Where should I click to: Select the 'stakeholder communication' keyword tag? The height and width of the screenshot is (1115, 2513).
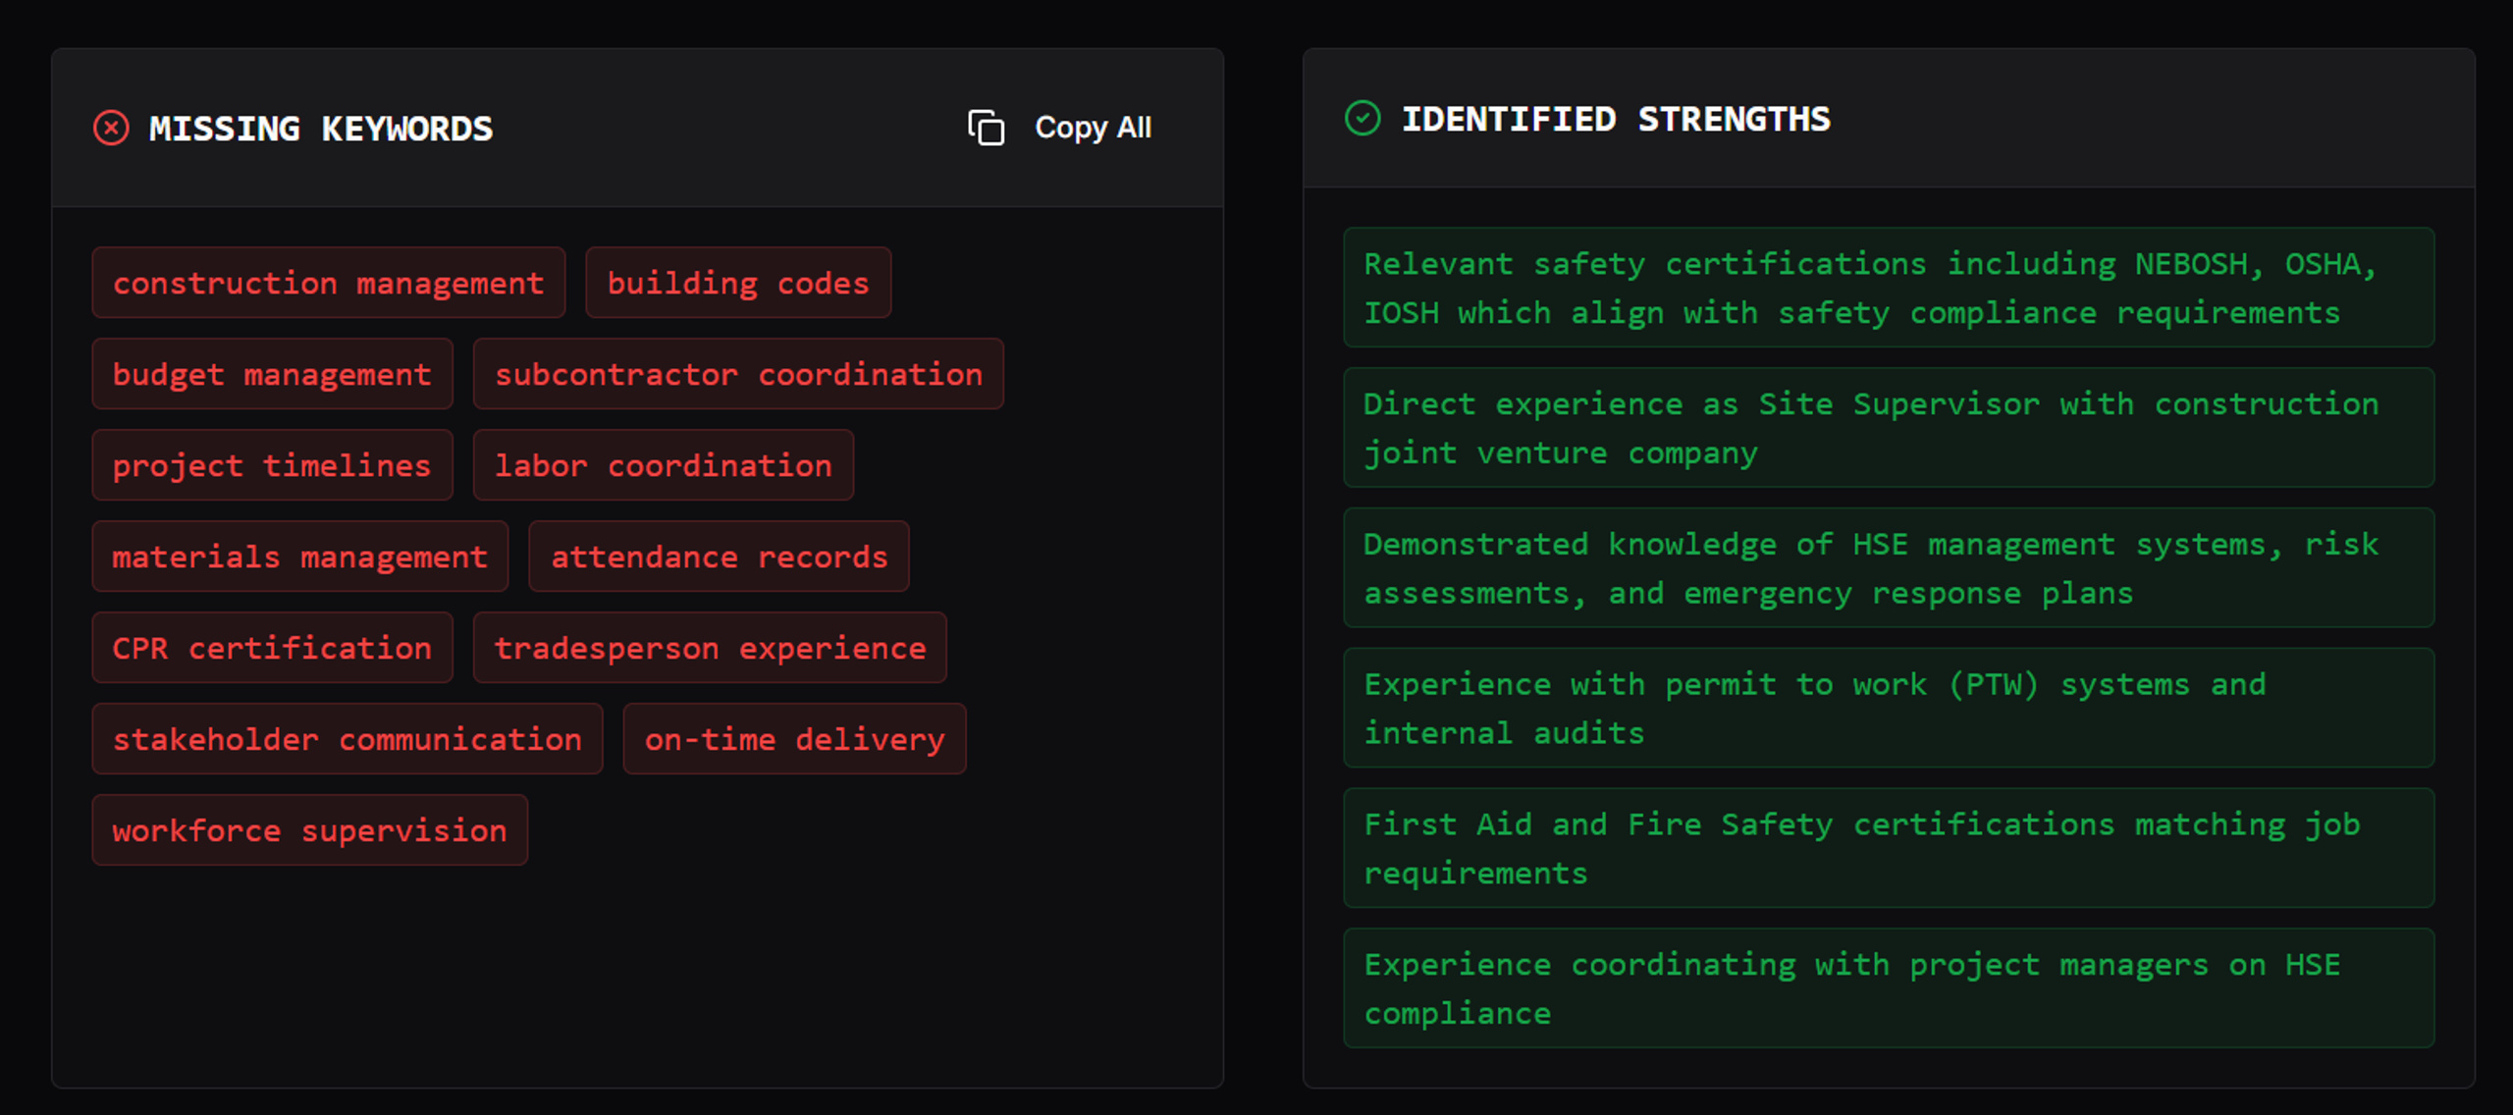[x=348, y=739]
